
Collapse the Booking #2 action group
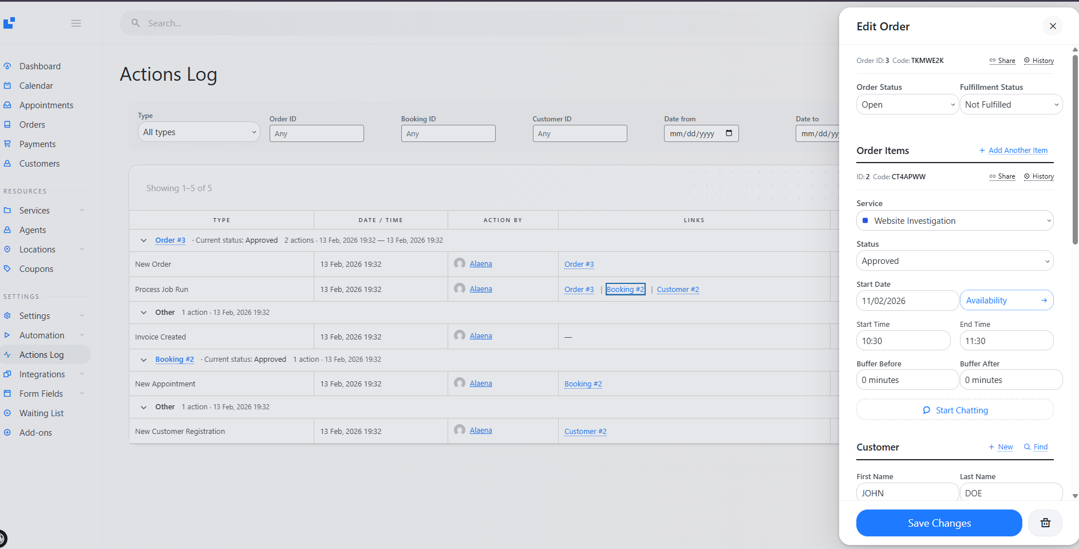[144, 360]
